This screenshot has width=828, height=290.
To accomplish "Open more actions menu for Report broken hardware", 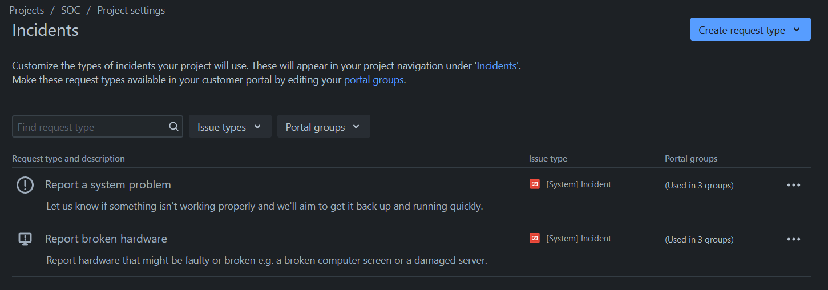I will pos(793,239).
